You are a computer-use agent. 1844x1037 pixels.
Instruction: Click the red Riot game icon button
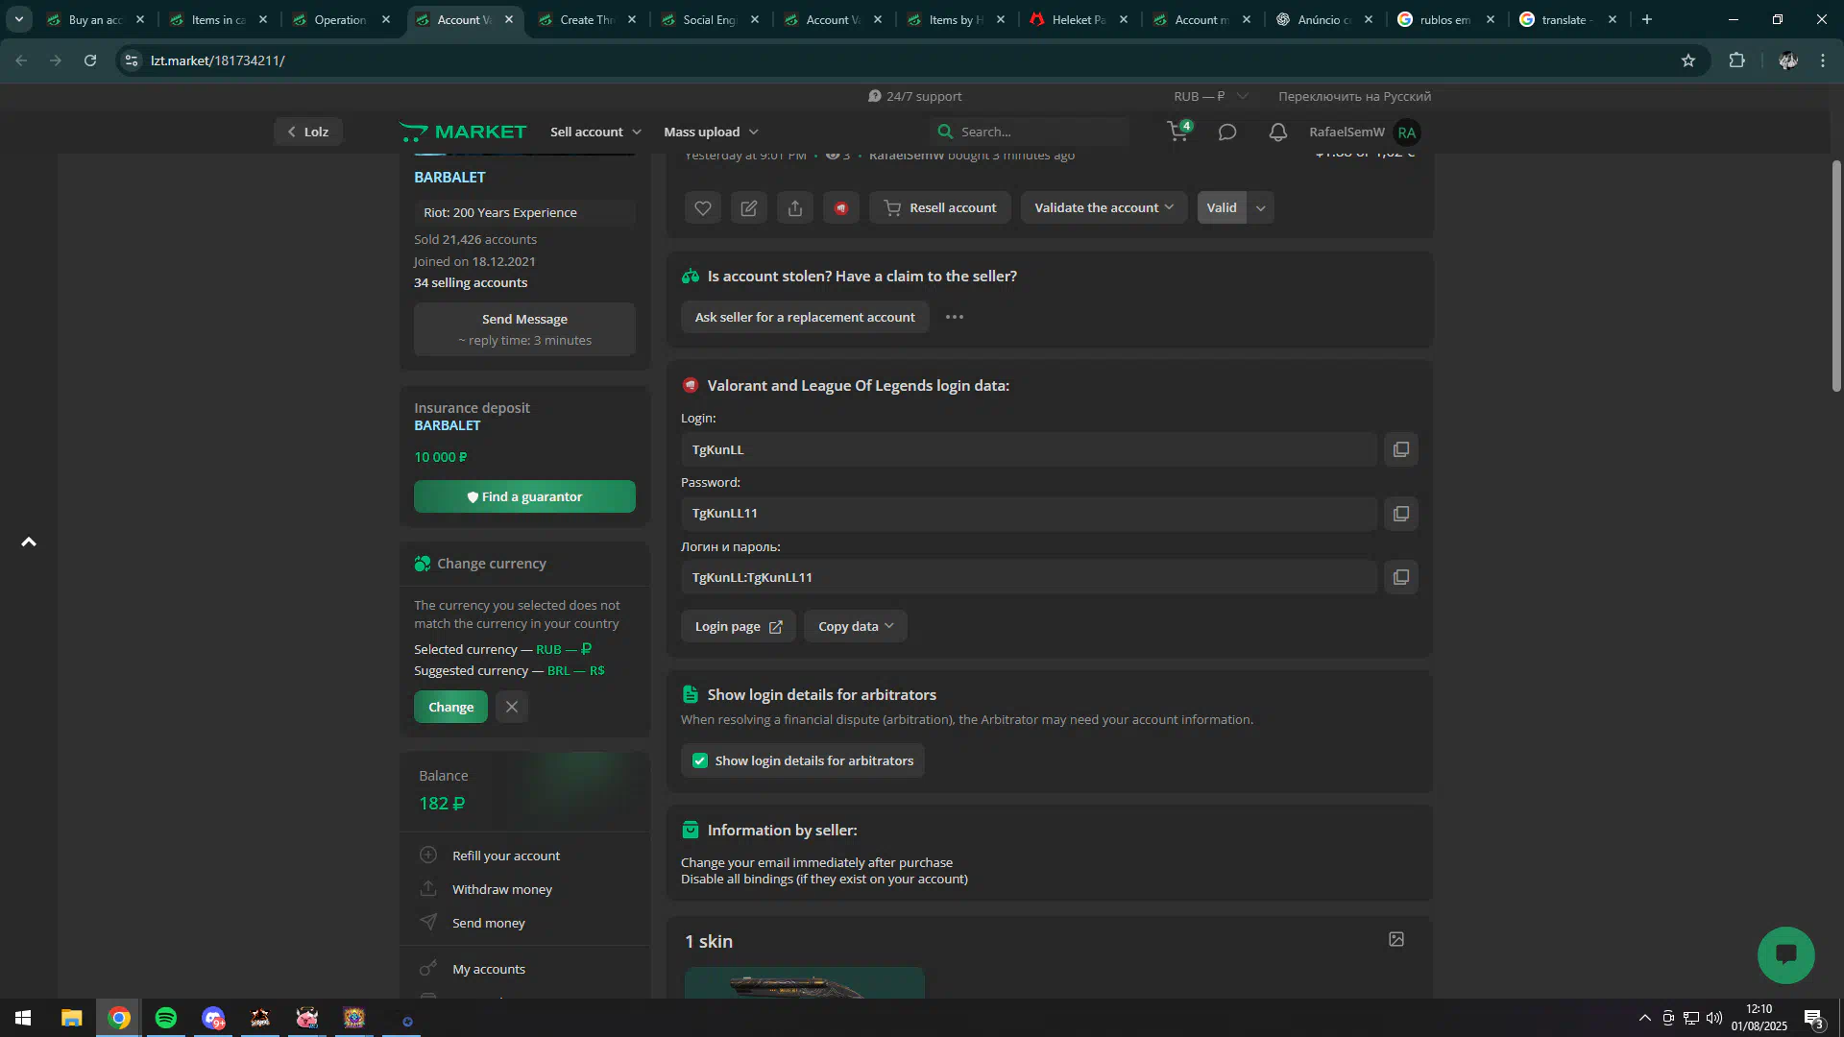(841, 207)
